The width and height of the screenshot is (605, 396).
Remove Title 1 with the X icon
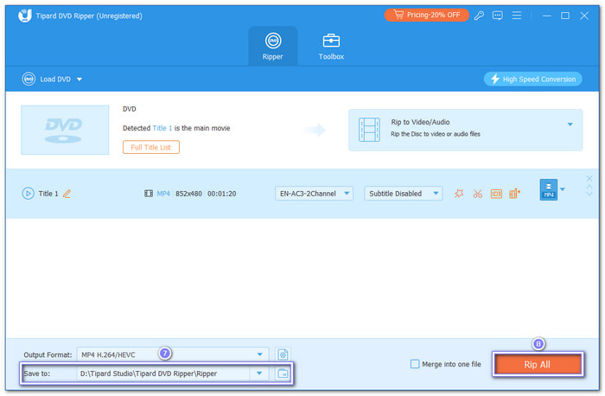(x=589, y=178)
